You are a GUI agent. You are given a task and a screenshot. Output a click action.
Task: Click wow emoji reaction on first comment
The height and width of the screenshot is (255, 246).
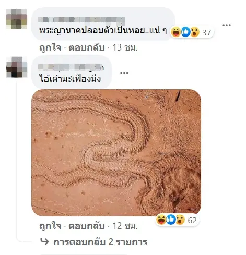[x=195, y=32]
